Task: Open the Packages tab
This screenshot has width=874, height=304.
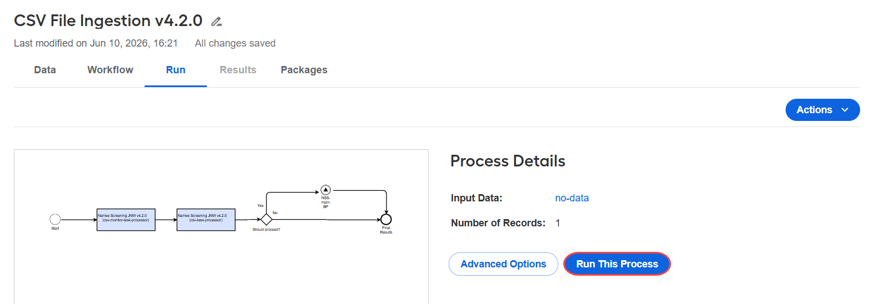Action: (304, 70)
